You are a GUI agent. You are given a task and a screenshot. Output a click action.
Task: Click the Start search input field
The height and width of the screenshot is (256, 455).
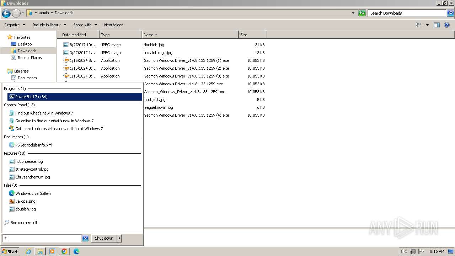[x=42, y=238]
